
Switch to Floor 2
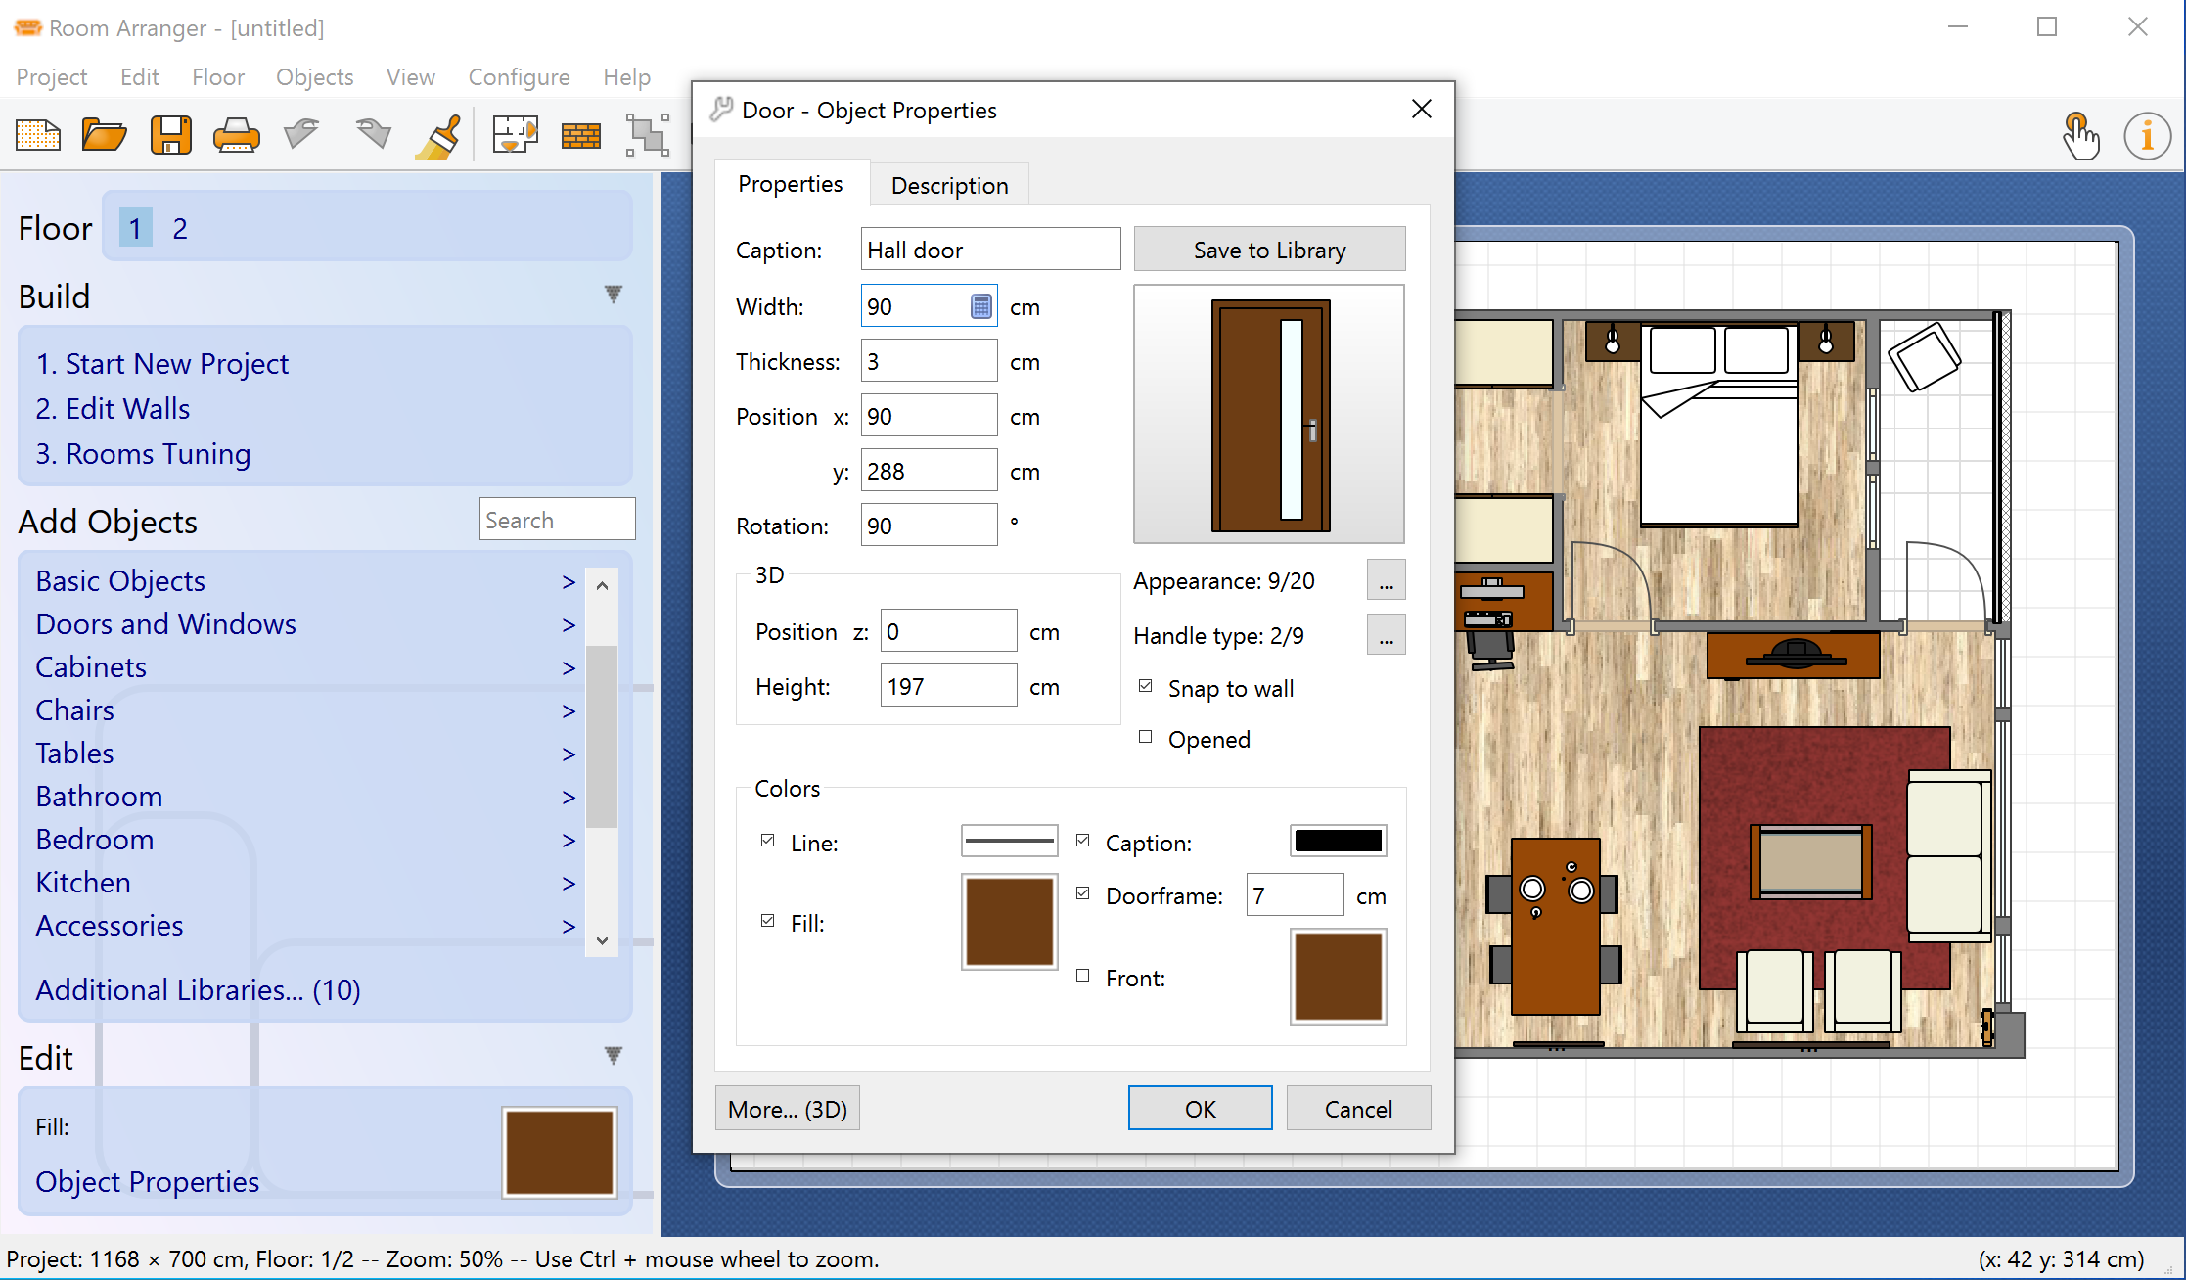(180, 227)
